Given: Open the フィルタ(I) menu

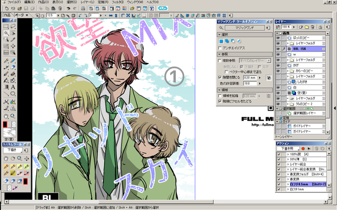Looking at the screenshot, I should 117,2.
